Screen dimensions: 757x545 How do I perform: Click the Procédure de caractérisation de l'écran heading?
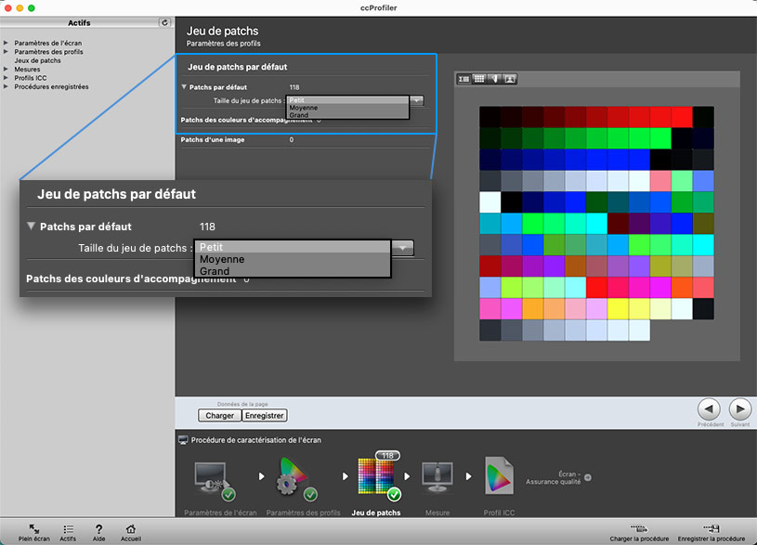point(255,440)
